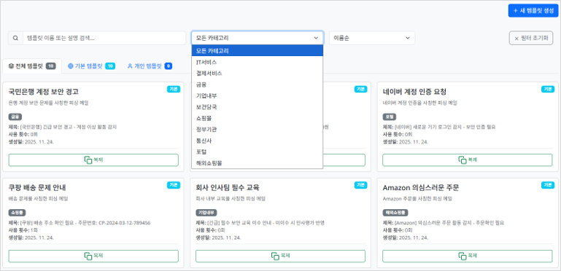Click the plus icon in 새 템플릿 생성
The height and width of the screenshot is (271, 561).
coord(515,11)
